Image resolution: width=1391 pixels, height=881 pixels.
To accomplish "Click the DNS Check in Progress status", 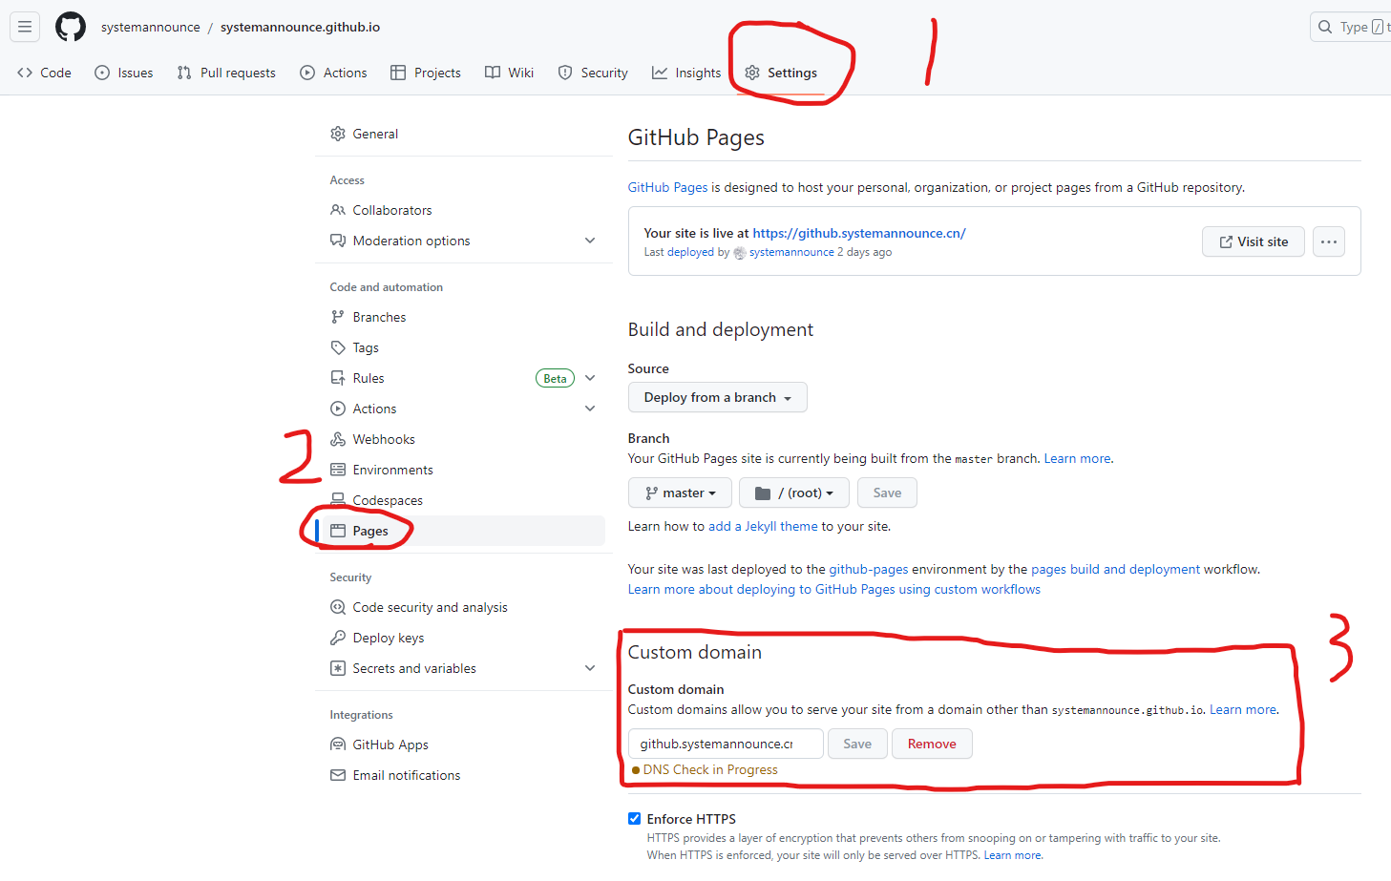I will tap(705, 769).
